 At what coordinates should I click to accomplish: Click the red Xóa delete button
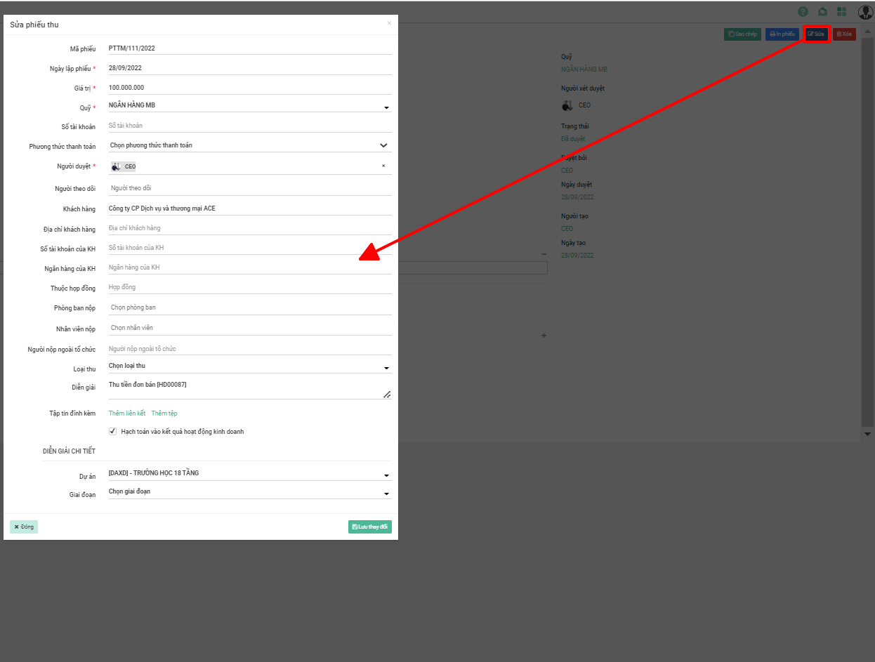(844, 34)
